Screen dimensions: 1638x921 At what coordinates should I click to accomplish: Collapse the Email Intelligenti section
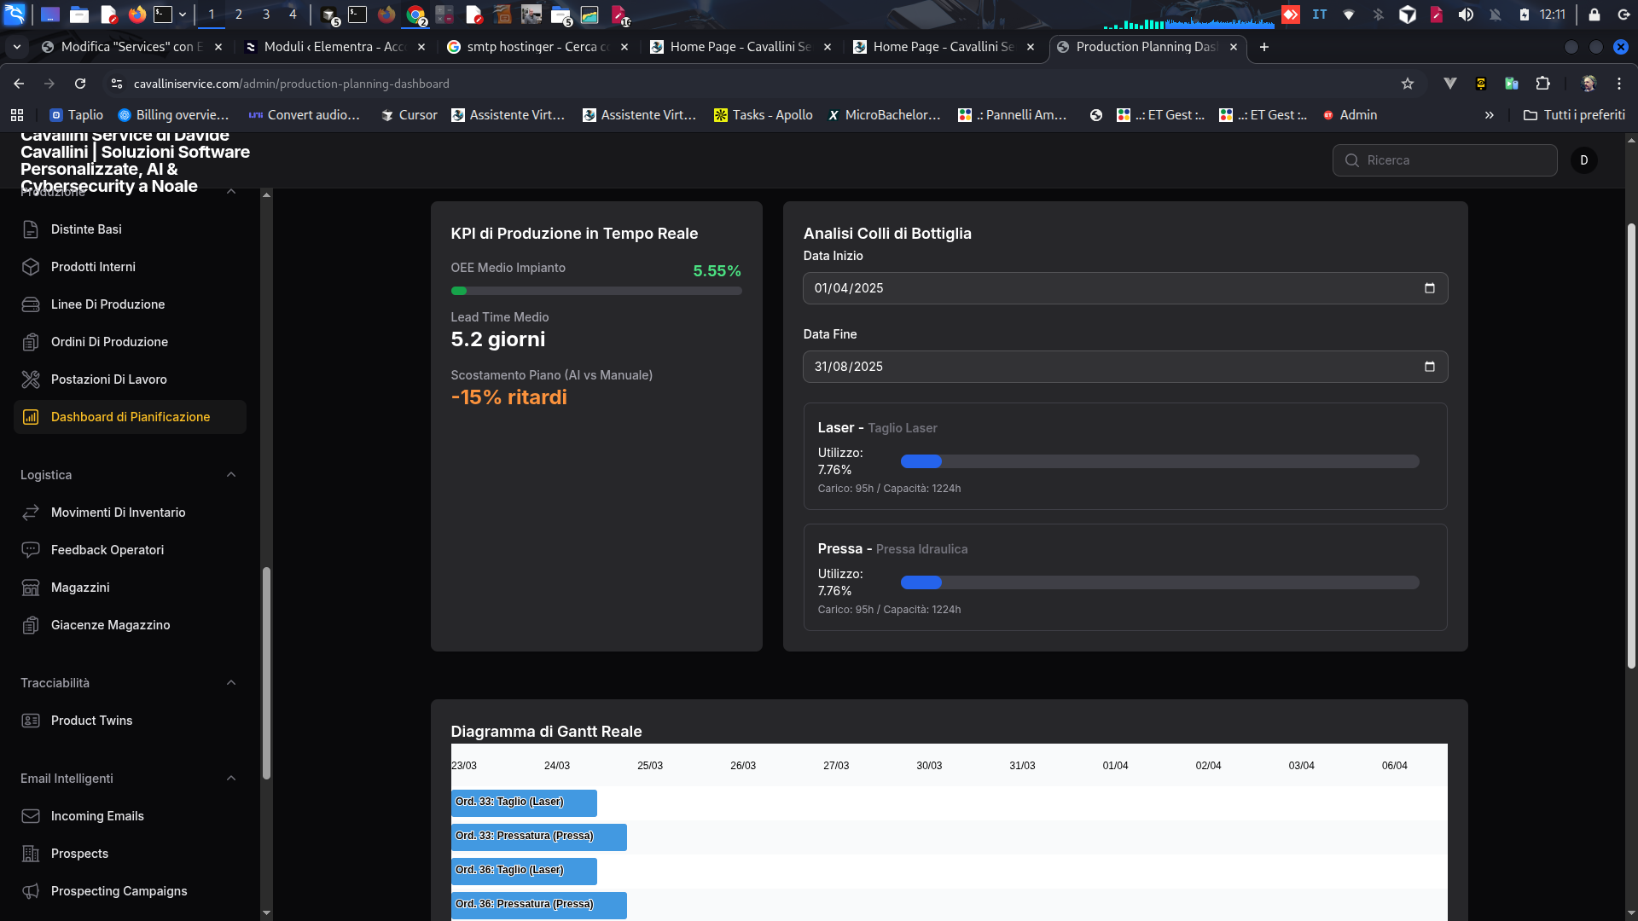tap(231, 779)
